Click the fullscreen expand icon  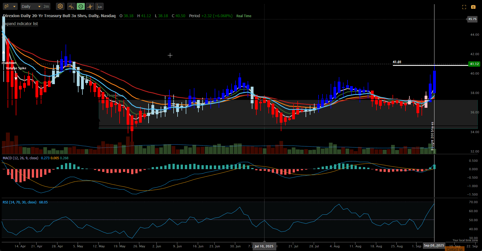(x=464, y=7)
